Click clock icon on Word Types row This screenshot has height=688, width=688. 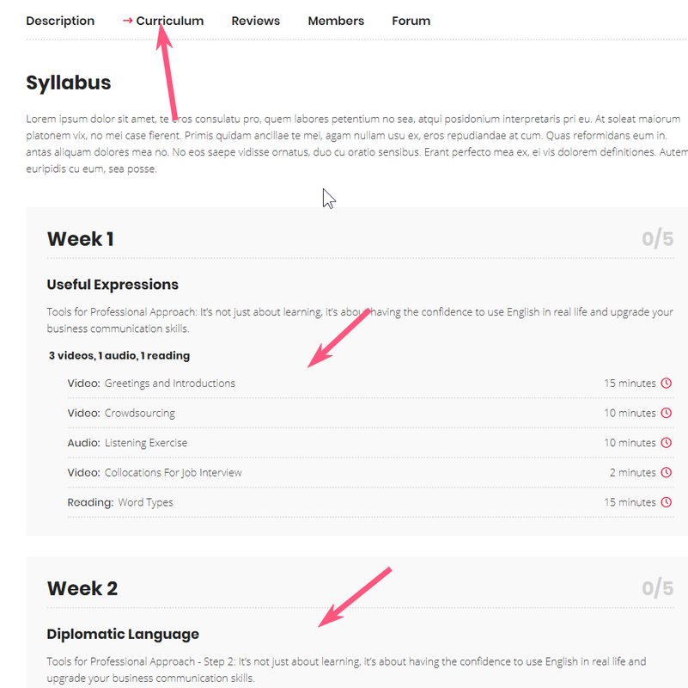click(666, 502)
